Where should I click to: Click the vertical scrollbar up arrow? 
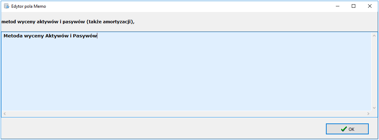point(374,36)
